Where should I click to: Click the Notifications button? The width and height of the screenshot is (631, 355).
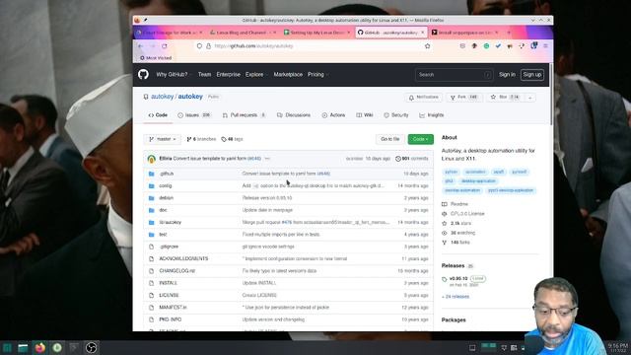(423, 98)
